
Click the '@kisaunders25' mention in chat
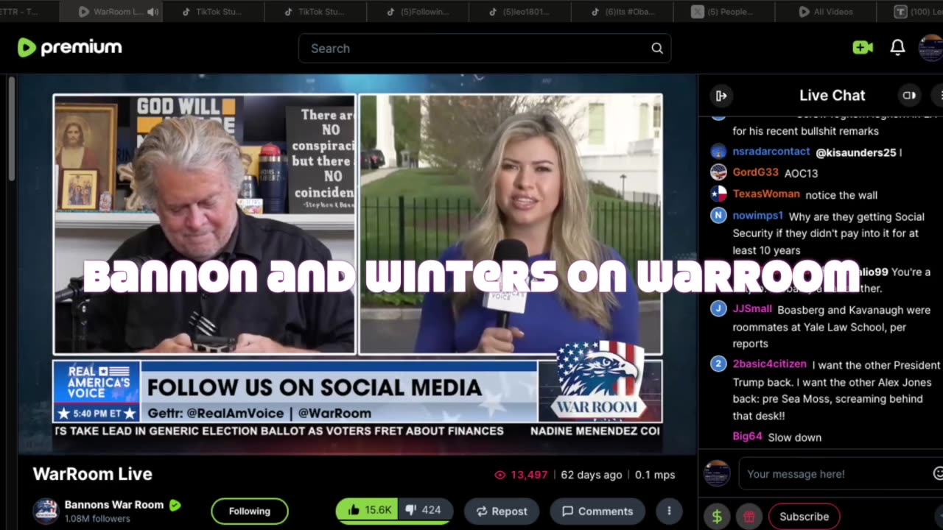[855, 152]
